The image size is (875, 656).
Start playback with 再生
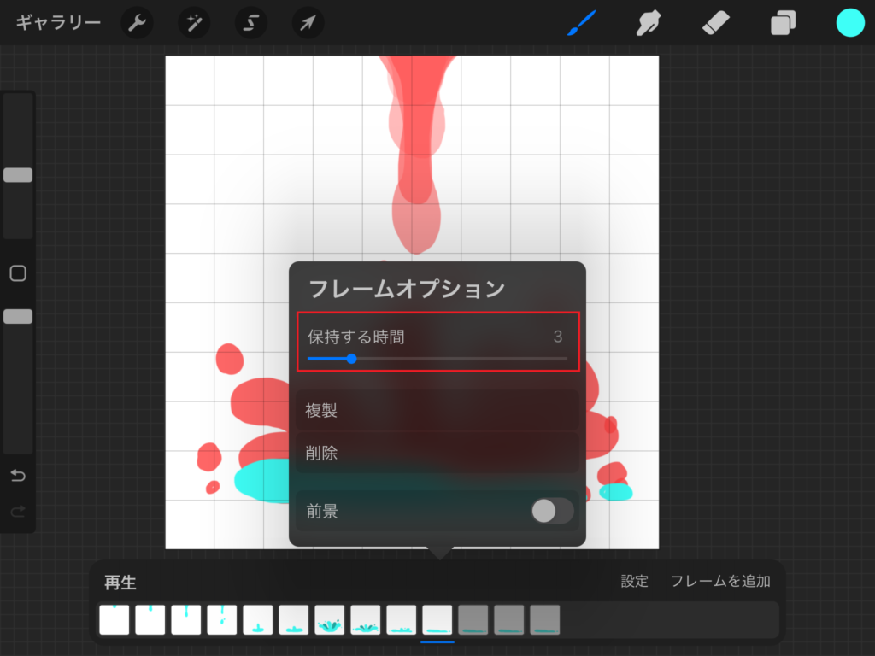tap(120, 583)
